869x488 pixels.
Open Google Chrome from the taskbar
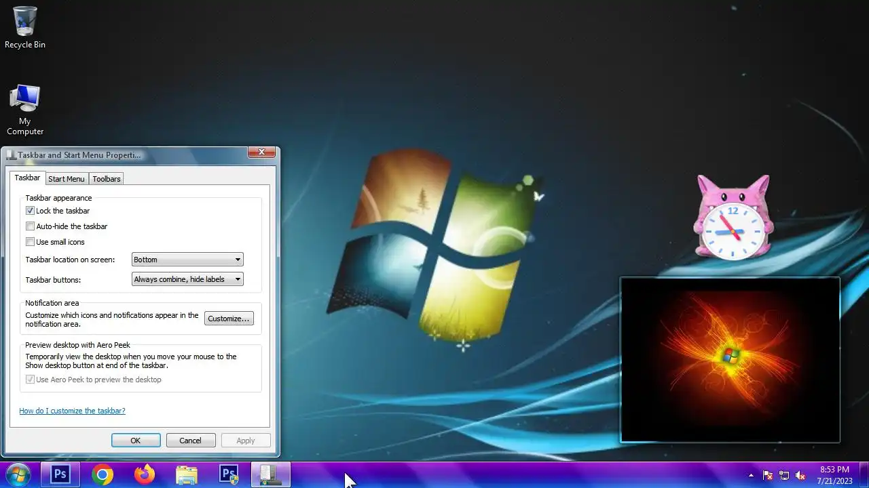pyautogui.click(x=103, y=474)
